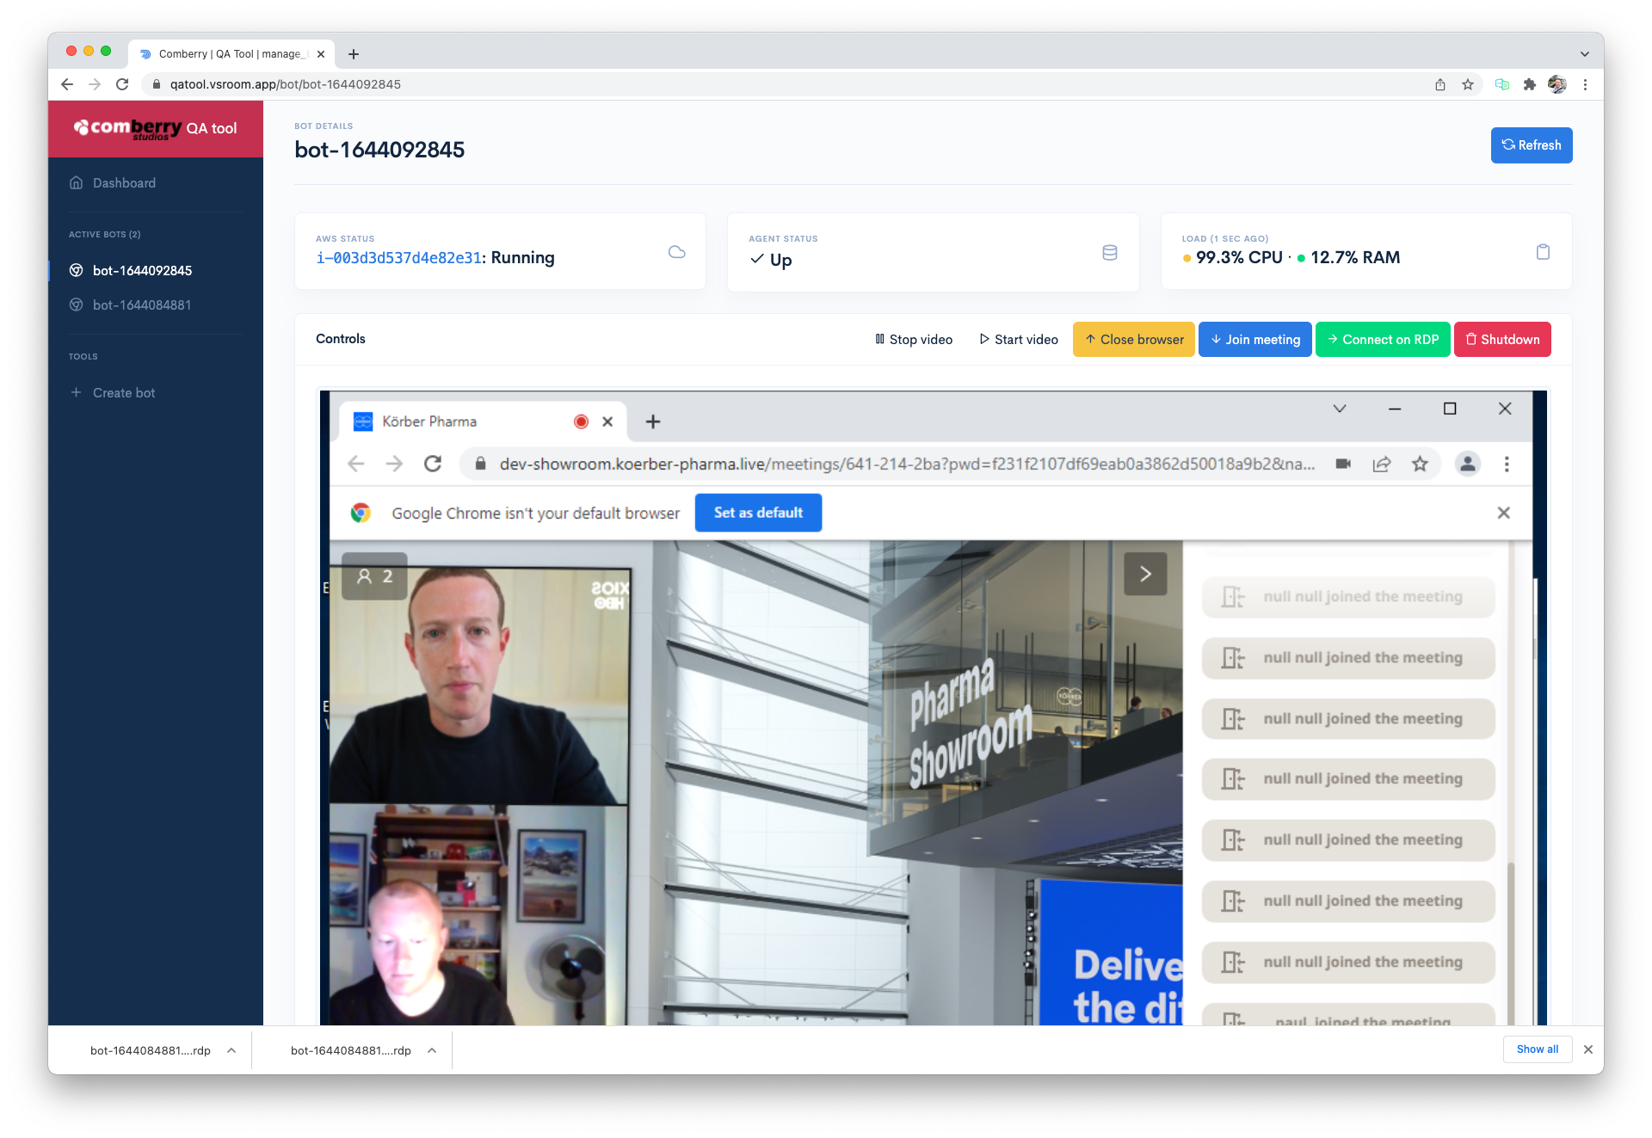Open Dashboard from the sidebar

(124, 183)
